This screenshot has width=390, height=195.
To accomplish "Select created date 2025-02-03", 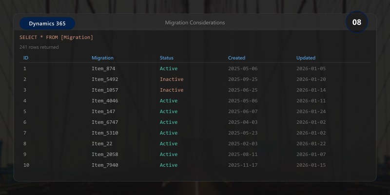I will click(x=243, y=143).
